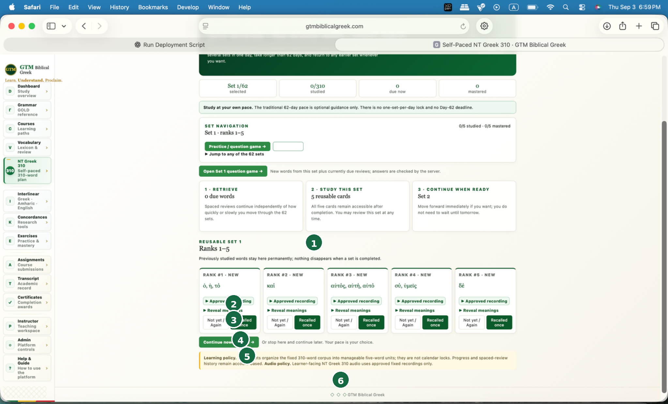Mark Rank #5 as Recalled once

click(499, 322)
